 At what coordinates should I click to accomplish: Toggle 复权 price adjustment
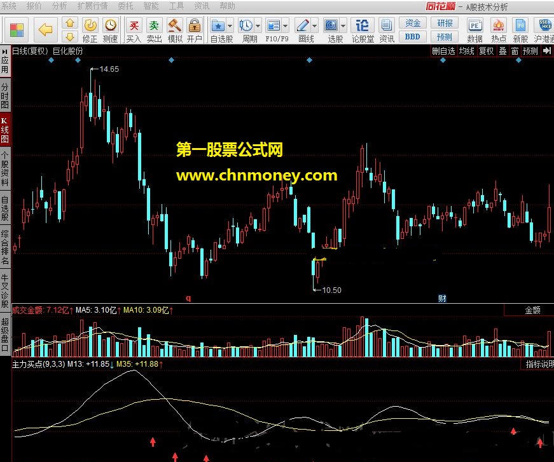[486, 51]
